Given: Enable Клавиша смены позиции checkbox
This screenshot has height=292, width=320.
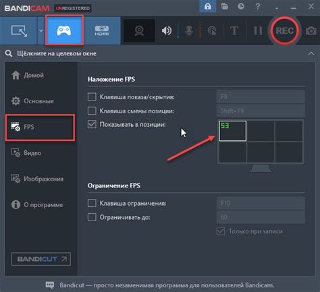Looking at the screenshot, I should (92, 111).
